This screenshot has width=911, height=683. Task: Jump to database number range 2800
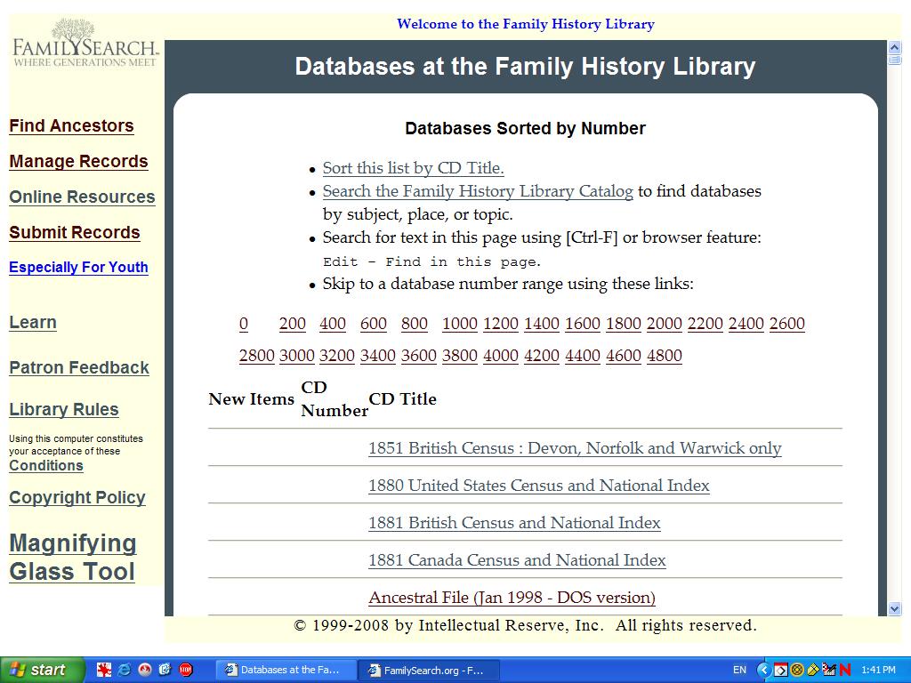[256, 356]
